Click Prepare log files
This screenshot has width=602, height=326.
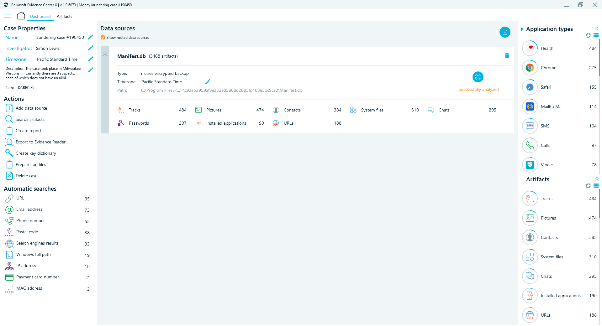click(x=26, y=164)
